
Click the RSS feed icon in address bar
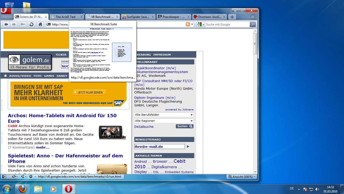coord(187,24)
